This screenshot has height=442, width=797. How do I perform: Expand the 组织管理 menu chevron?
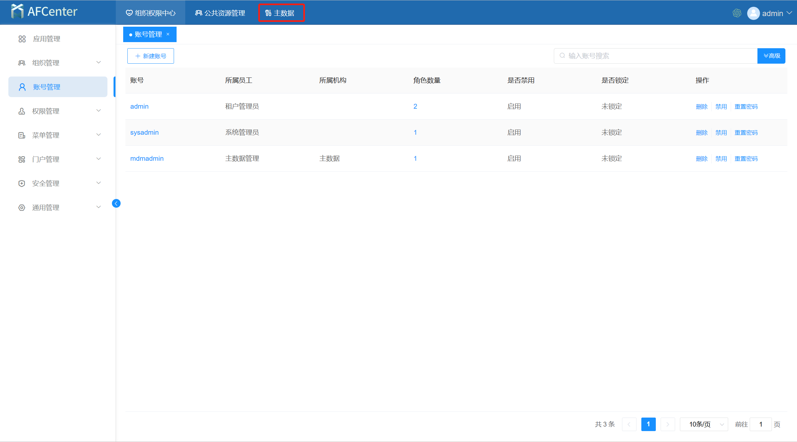[x=99, y=62]
